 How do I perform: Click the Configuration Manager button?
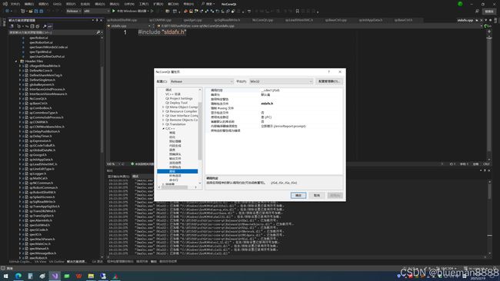329,81
